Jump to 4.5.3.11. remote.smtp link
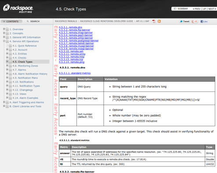 [x=72, y=54]
